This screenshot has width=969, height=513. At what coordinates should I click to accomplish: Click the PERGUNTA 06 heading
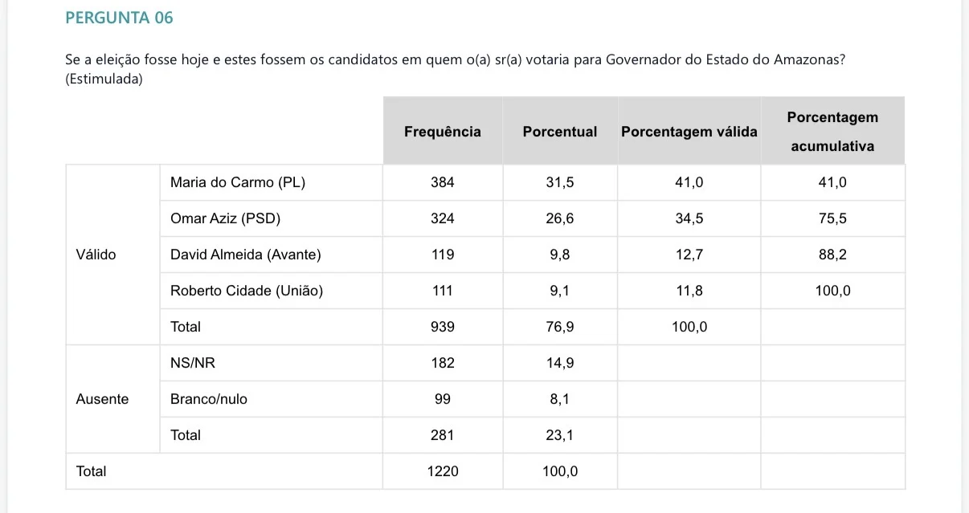[x=119, y=18]
